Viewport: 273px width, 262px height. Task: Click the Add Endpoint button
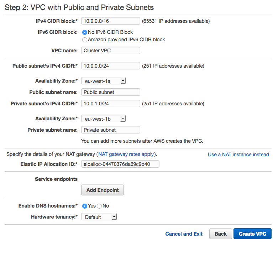click(x=103, y=190)
